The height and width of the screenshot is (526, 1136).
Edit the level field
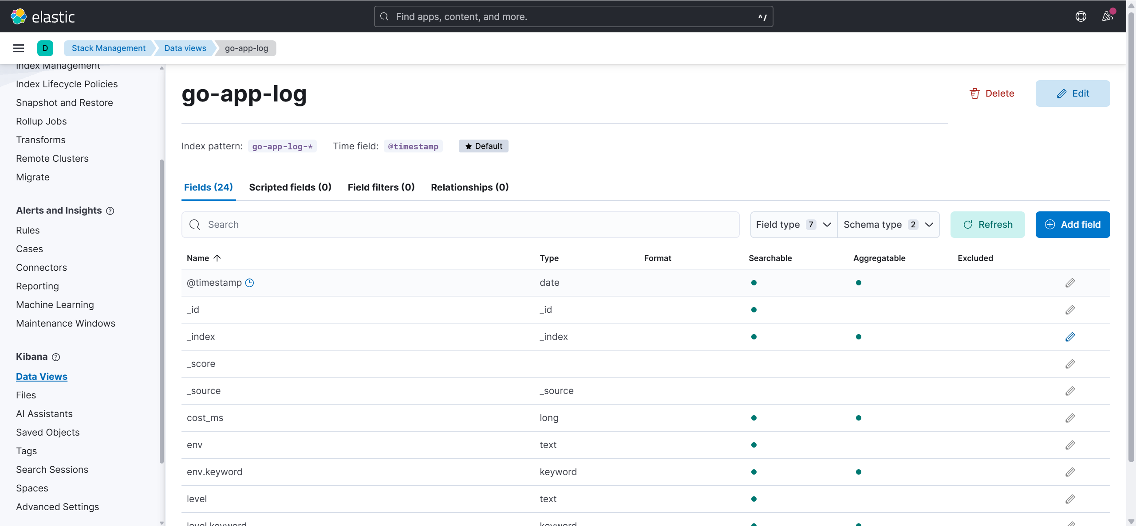pyautogui.click(x=1070, y=499)
